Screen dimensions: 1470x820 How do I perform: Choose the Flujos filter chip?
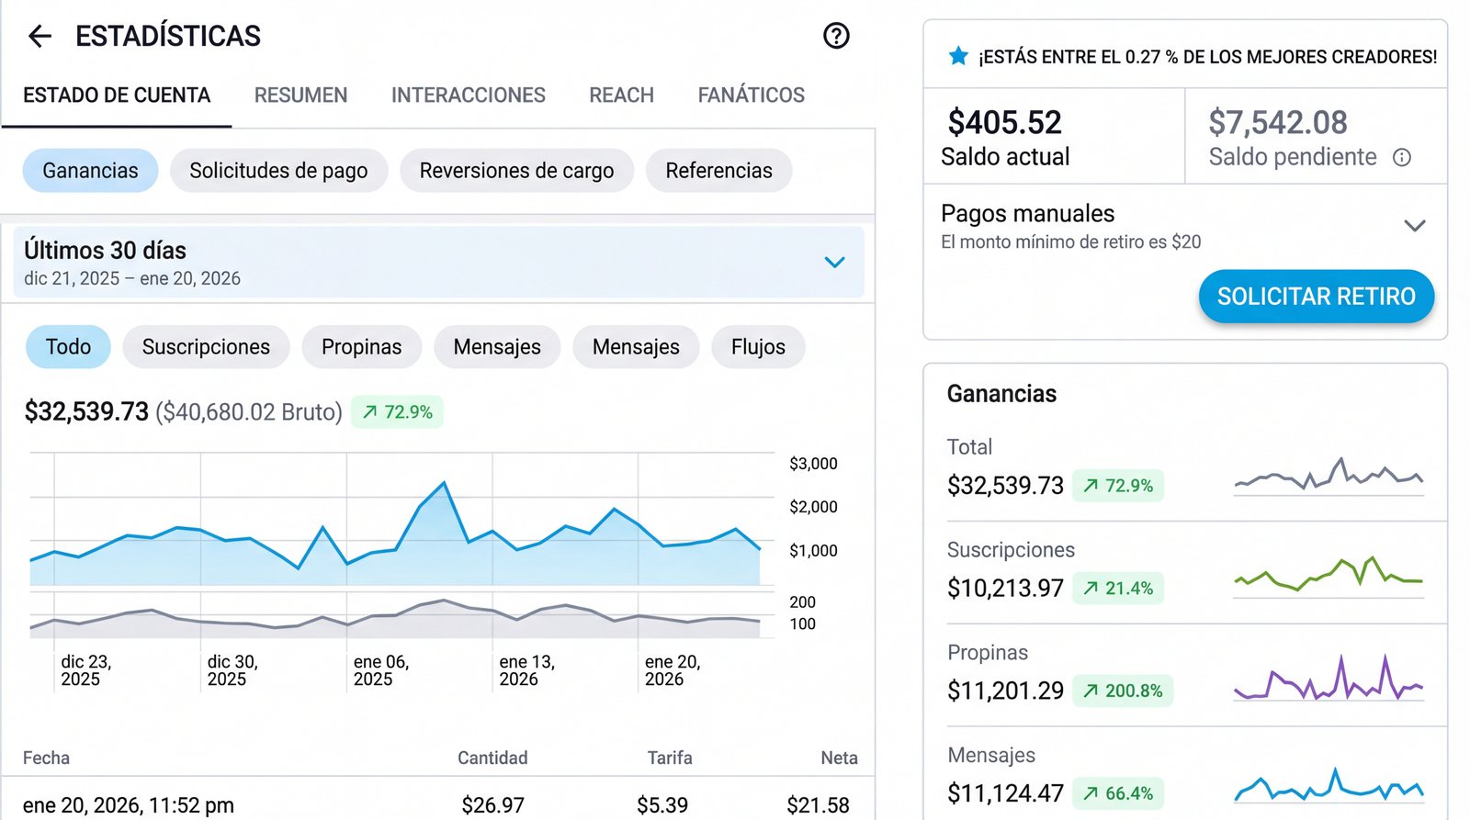pos(758,347)
